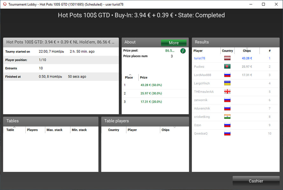The width and height of the screenshot is (283, 190).
Task: Click the app logo in title bar
Action: pos(4,4)
